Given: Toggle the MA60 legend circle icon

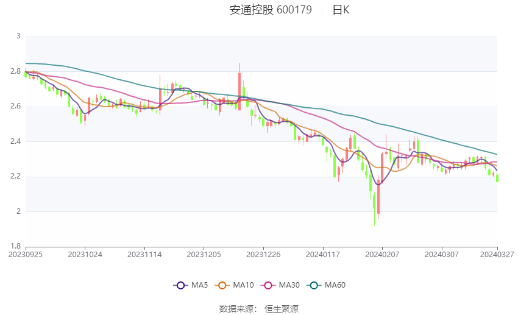Looking at the screenshot, I should (x=314, y=285).
